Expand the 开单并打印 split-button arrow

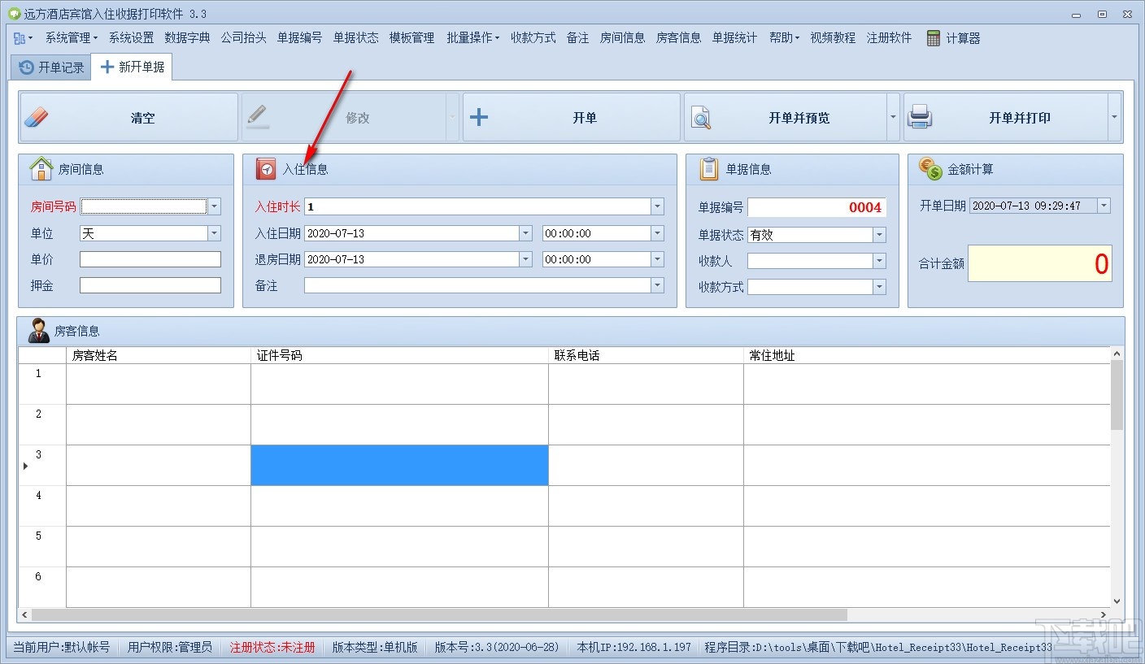1114,118
